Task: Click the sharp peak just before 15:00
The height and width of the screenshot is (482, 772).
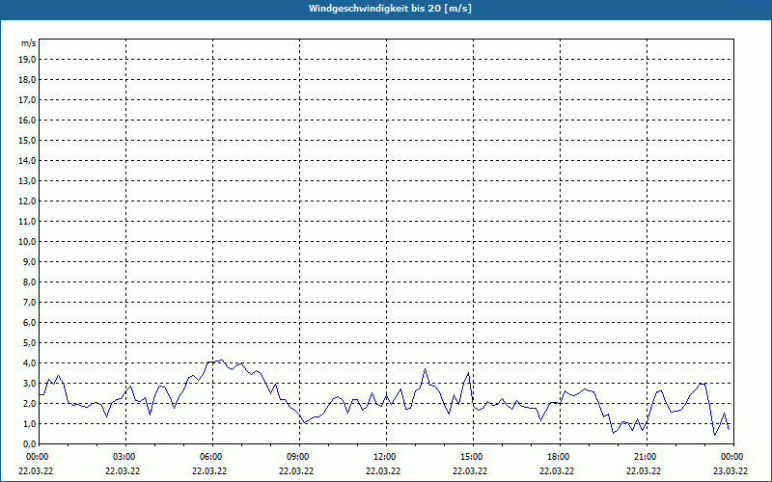Action: (468, 373)
